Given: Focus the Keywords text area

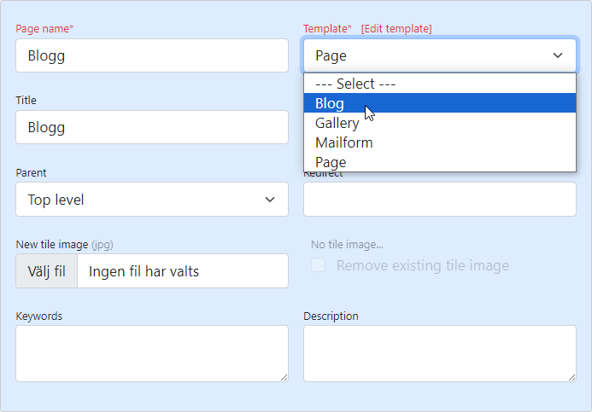Looking at the screenshot, I should [x=150, y=352].
